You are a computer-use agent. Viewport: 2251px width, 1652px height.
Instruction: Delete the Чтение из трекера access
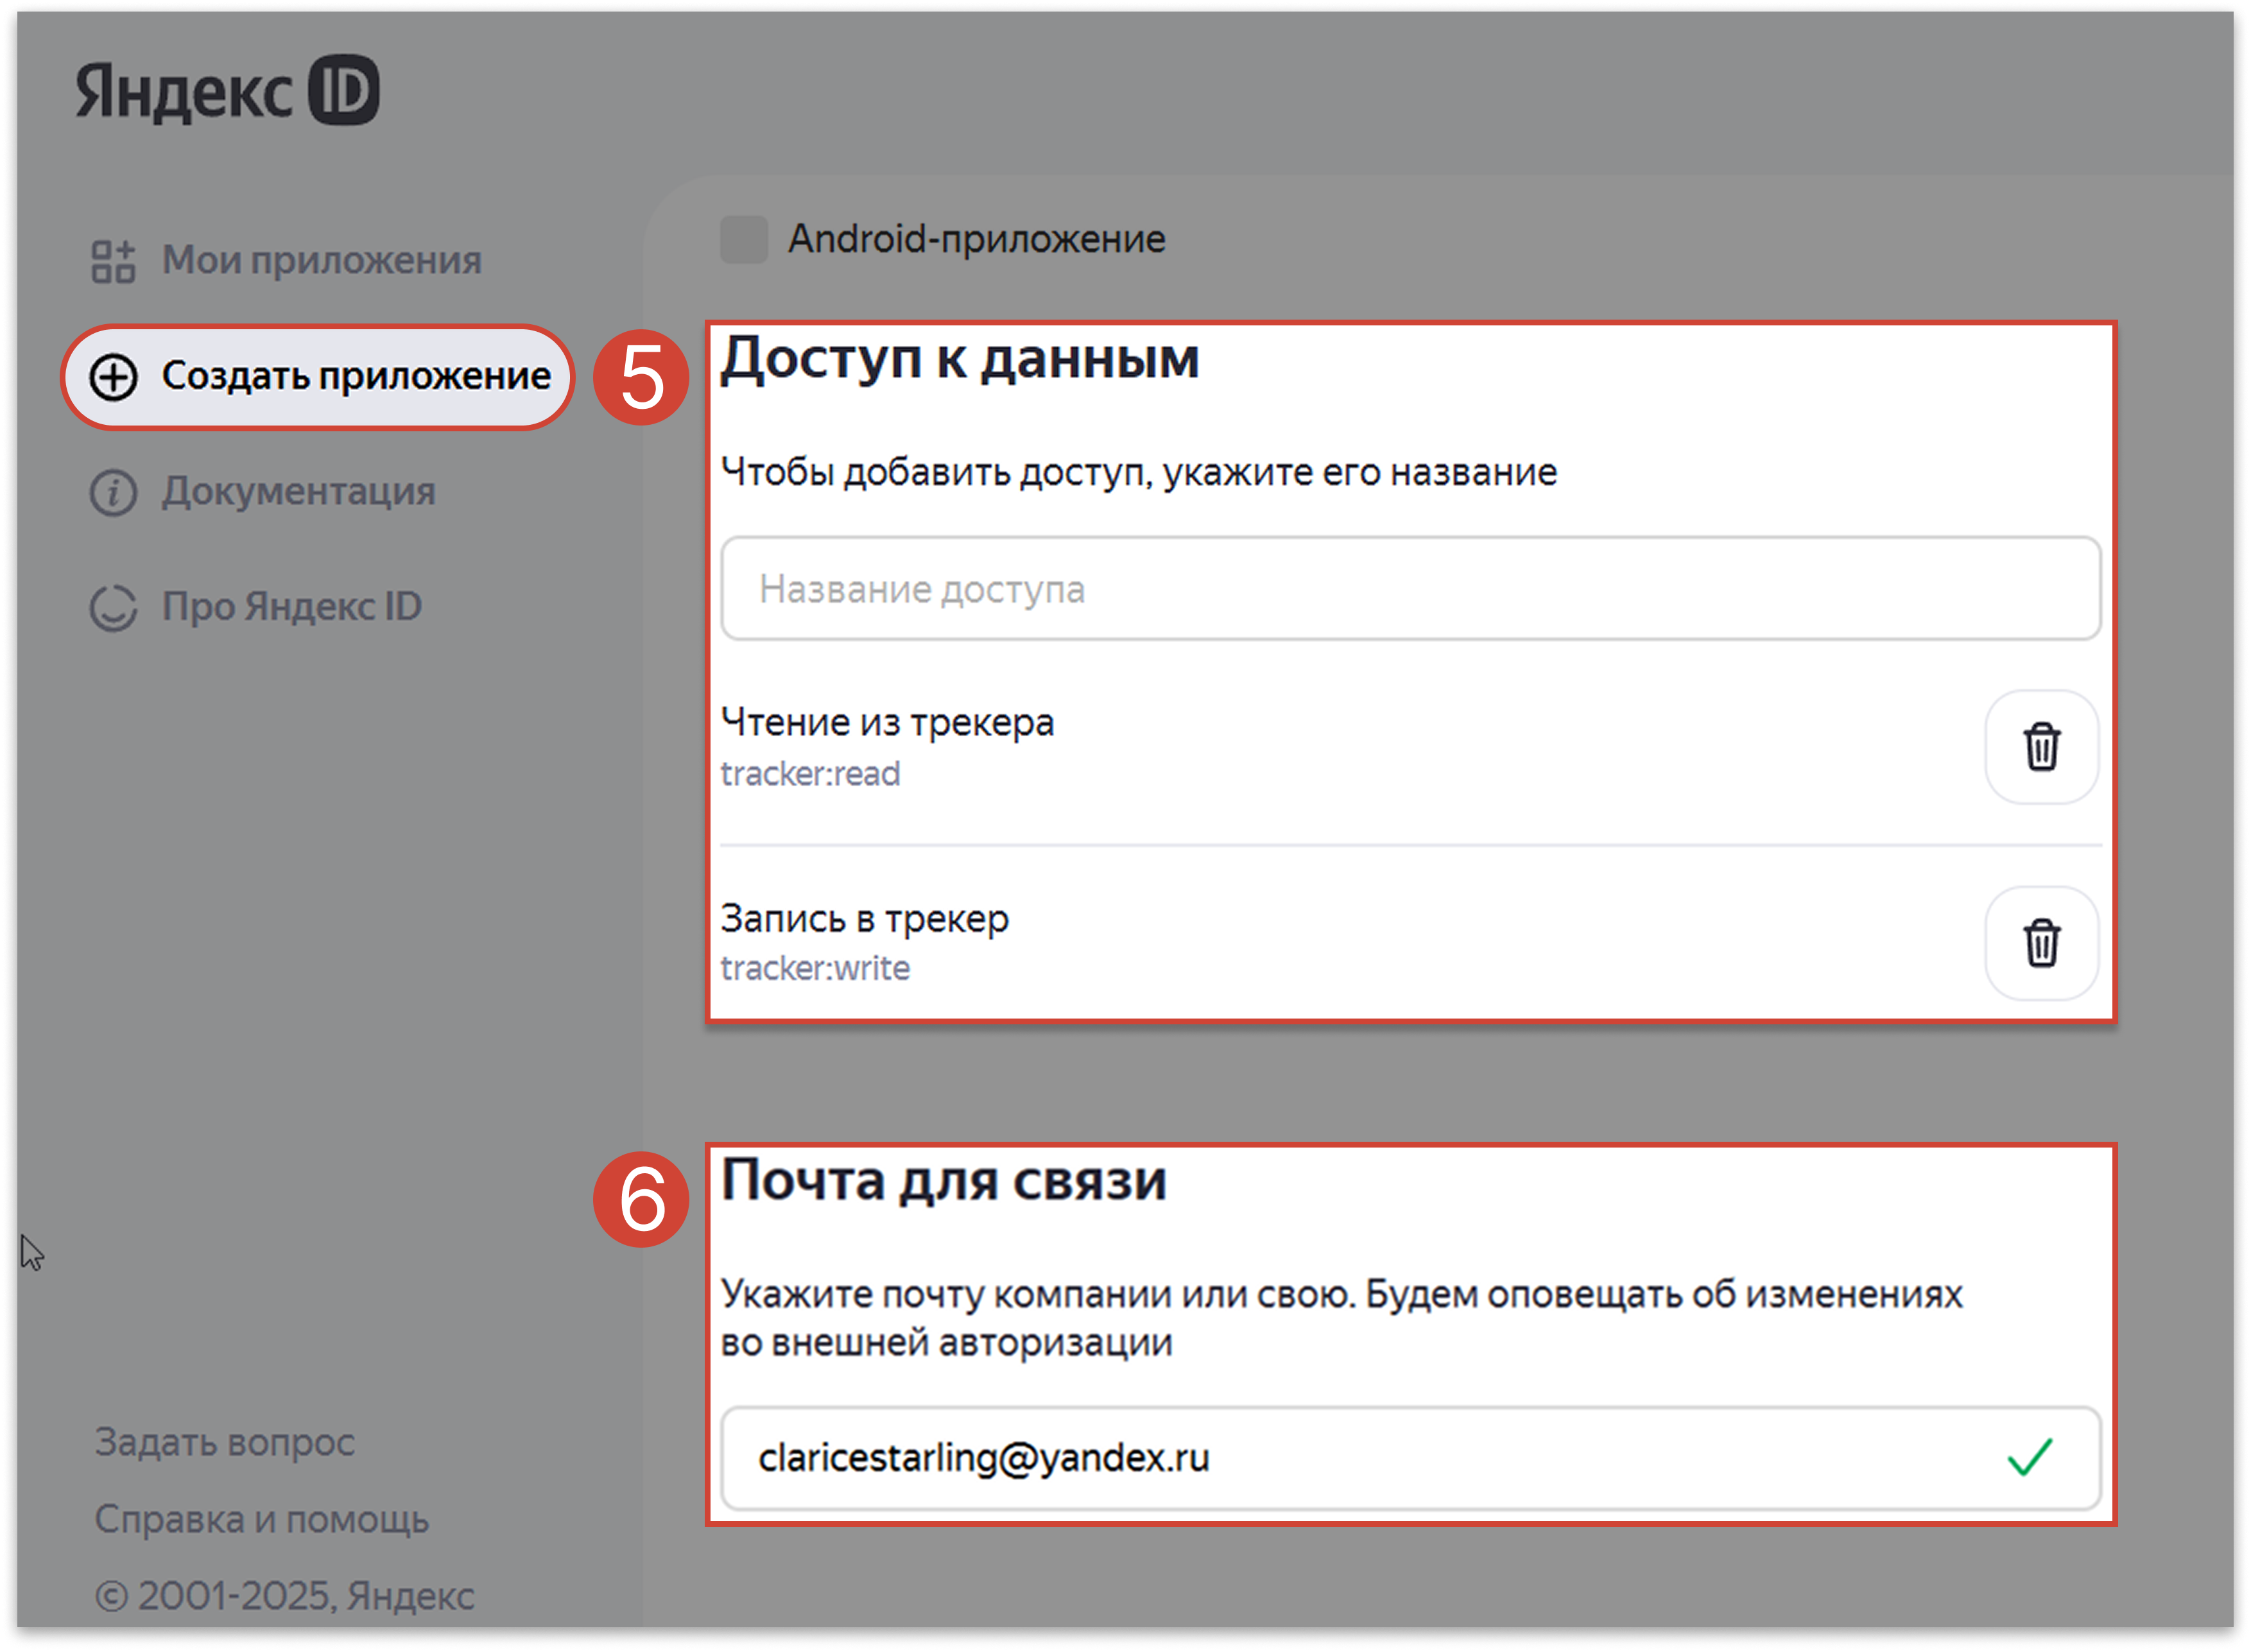(x=2042, y=747)
